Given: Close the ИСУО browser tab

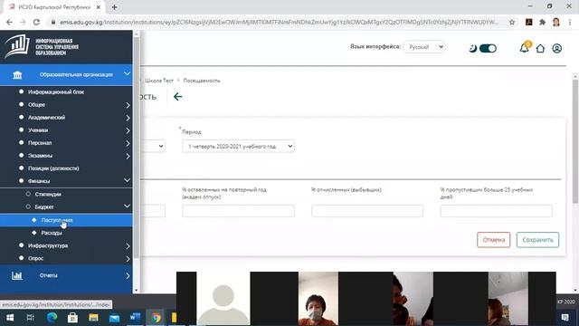Looking at the screenshot, I should (99, 7).
